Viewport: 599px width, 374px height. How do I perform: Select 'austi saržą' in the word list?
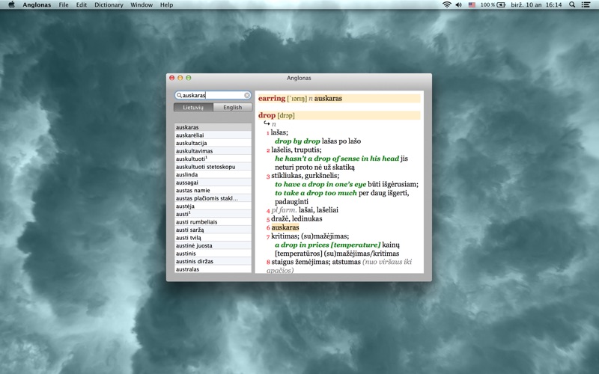213,230
